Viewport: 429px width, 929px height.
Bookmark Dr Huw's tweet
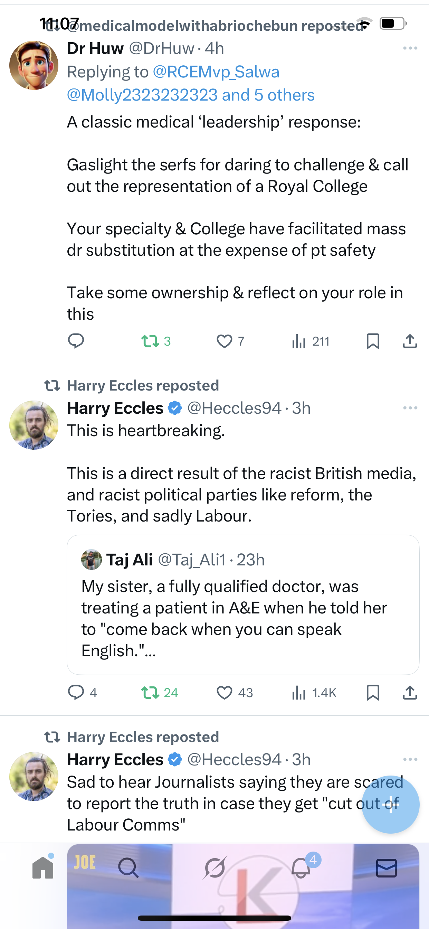[373, 341]
